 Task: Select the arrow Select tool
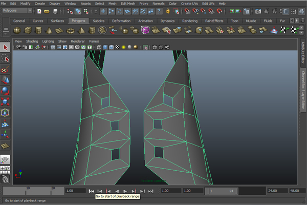5,48
